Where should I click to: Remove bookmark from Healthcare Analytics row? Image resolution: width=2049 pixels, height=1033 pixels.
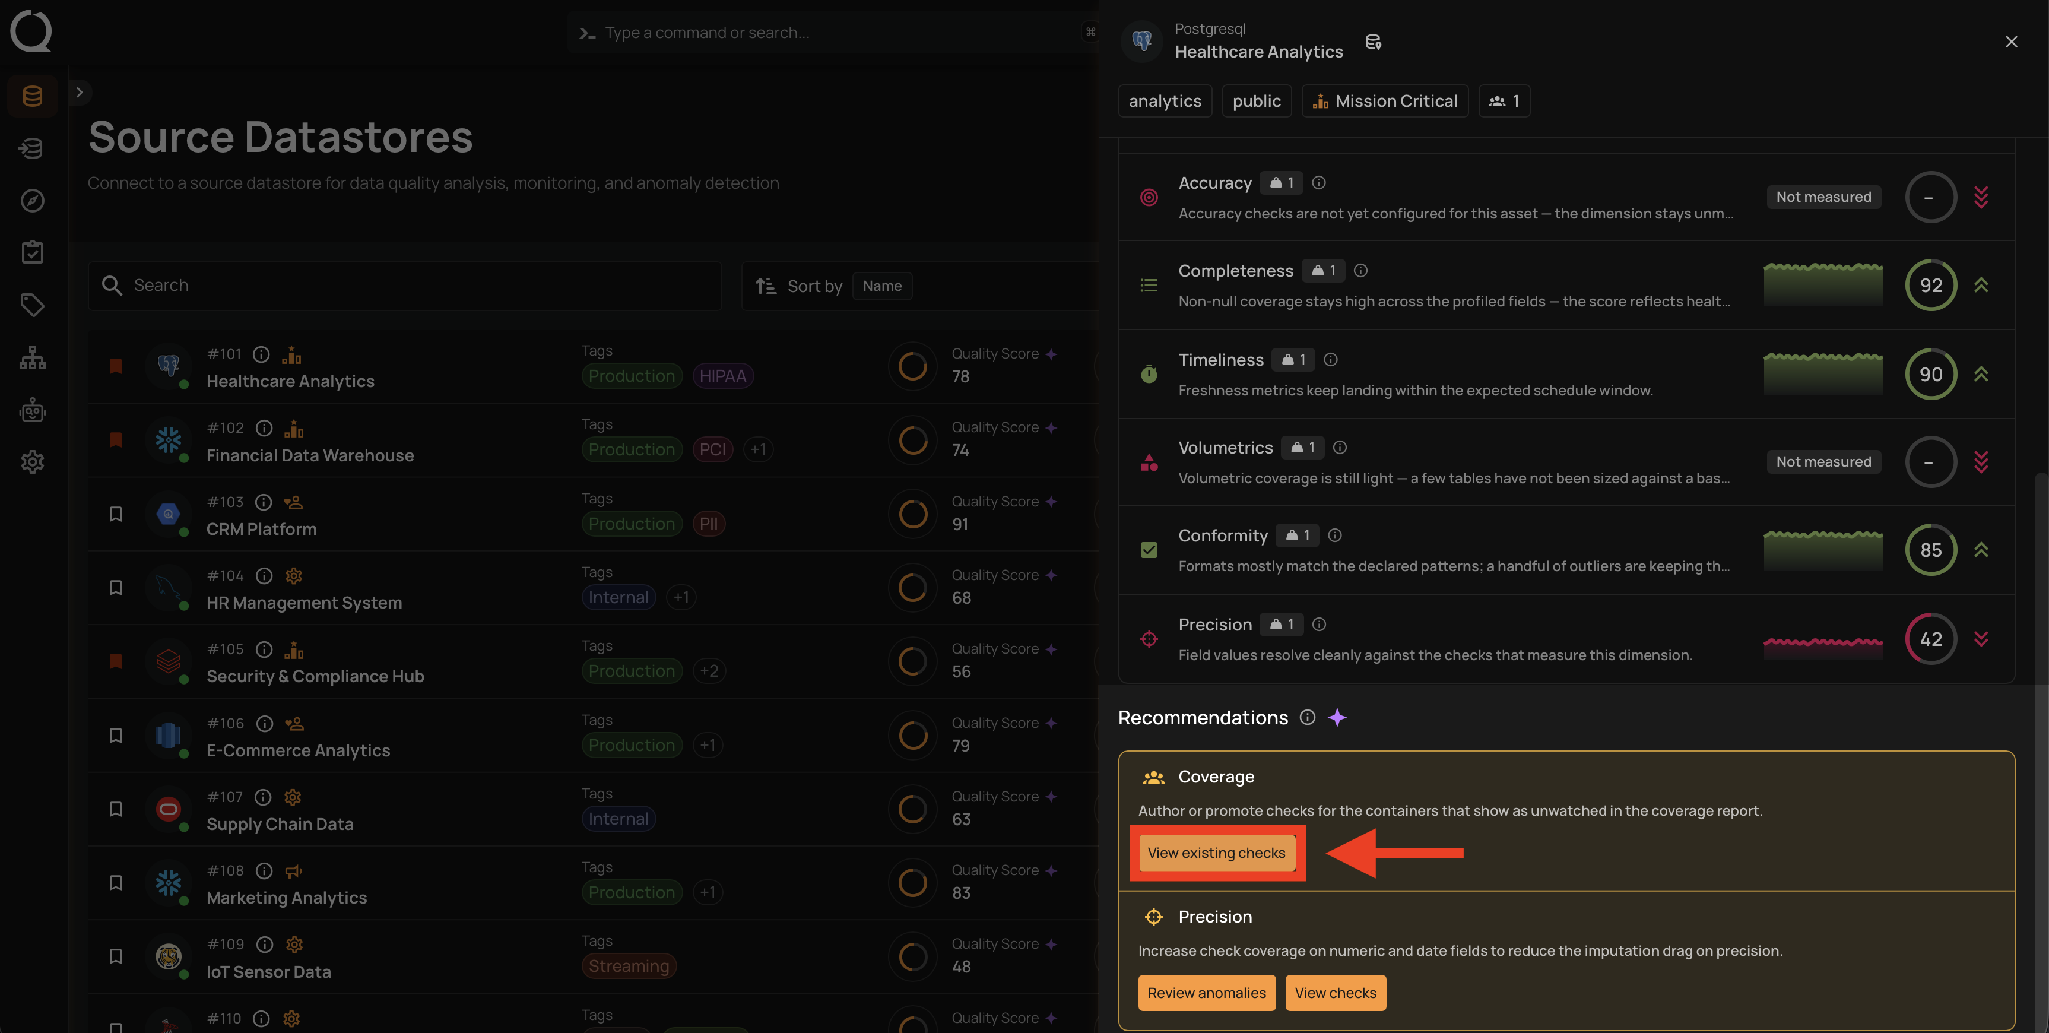pos(115,366)
